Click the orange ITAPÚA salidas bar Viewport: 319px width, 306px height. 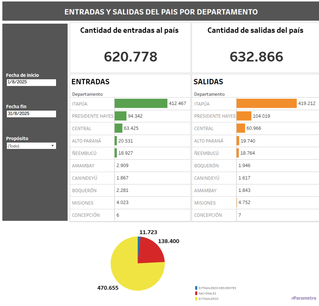(266, 104)
